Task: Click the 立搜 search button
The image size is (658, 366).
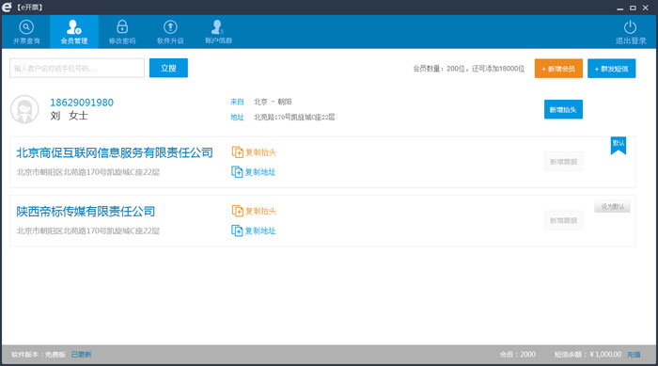Action: tap(168, 68)
